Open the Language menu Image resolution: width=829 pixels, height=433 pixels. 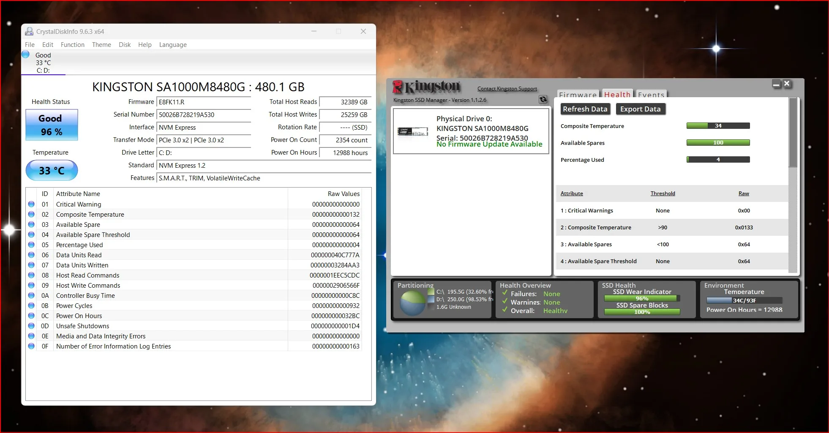pyautogui.click(x=173, y=45)
